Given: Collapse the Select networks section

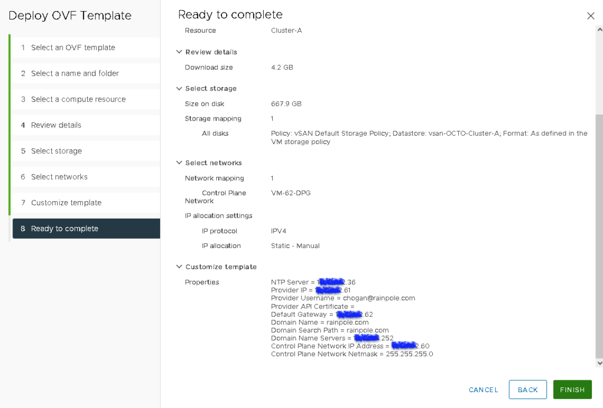Looking at the screenshot, I should point(179,163).
